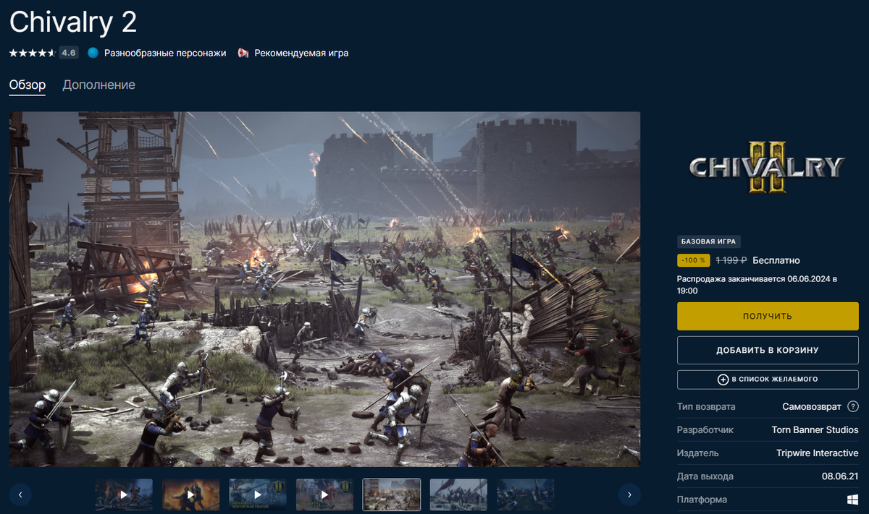Image resolution: width=869 pixels, height=514 pixels.
Task: Click the Chivalry II logo image
Action: [768, 168]
